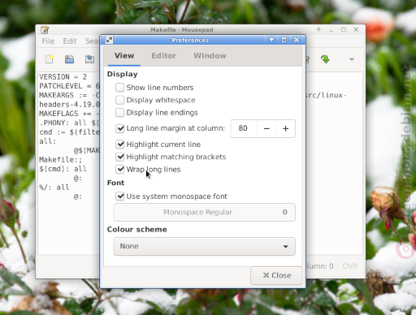Viewport: 416px width, 315px height.
Task: Open the toolbar overflow arrow in Mousepad
Action: point(352,59)
